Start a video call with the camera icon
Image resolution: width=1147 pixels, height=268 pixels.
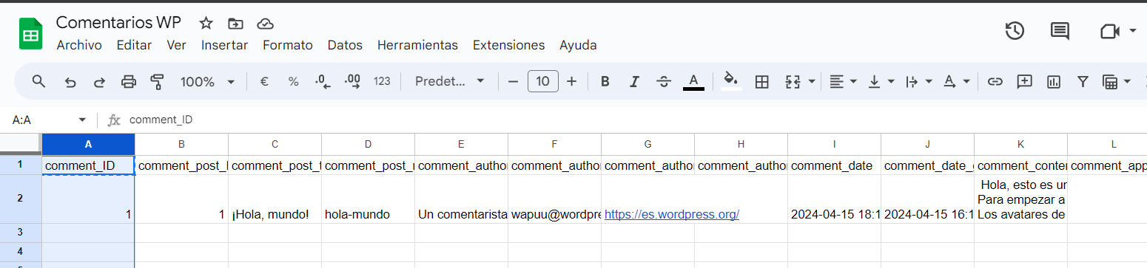tap(1109, 31)
